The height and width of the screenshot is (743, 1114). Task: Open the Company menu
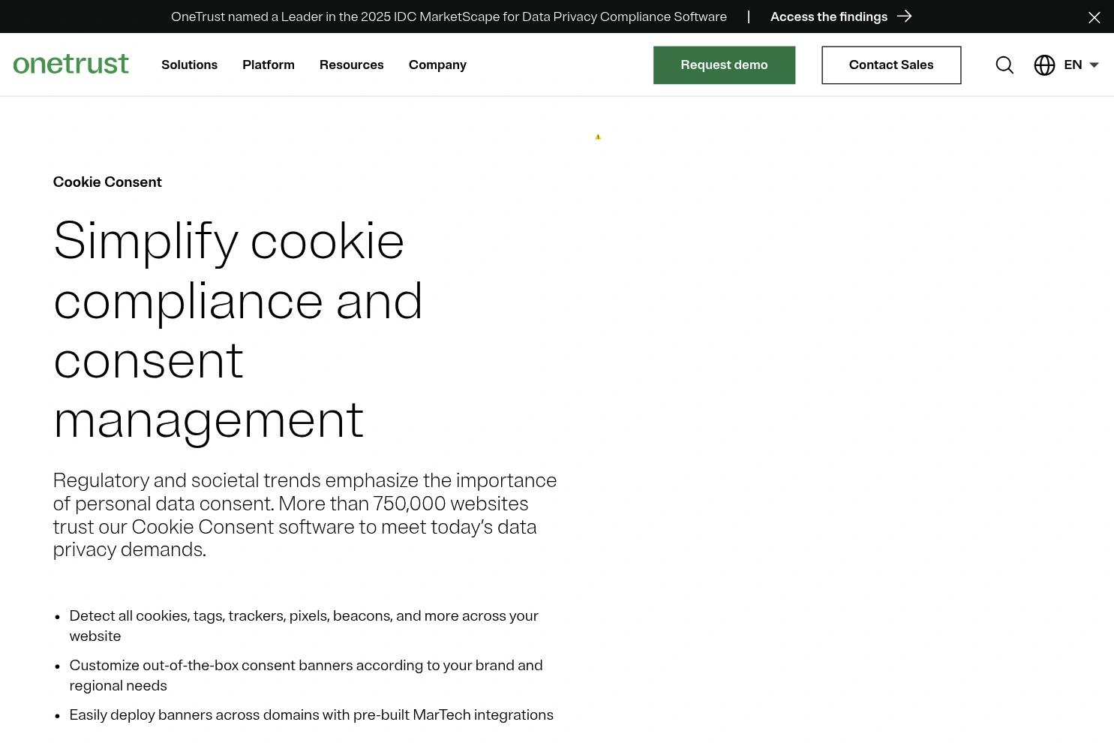pos(437,65)
